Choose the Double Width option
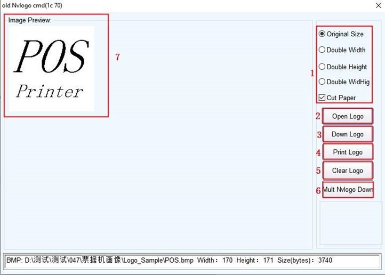The image size is (385, 275). point(322,50)
